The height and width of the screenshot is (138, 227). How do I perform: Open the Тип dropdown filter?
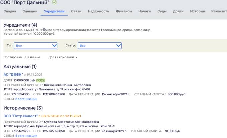click(x=33, y=45)
